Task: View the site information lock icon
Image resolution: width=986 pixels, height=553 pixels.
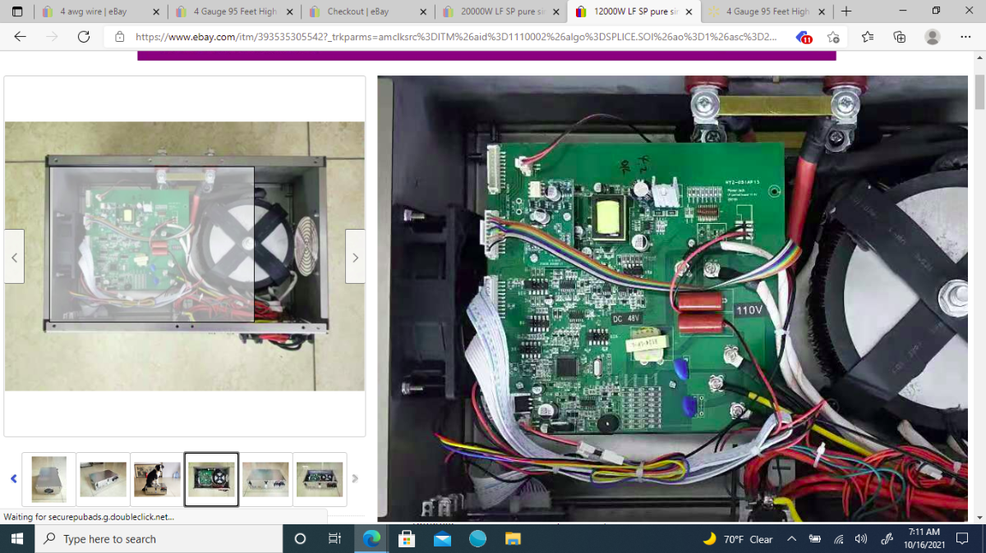Action: click(120, 37)
